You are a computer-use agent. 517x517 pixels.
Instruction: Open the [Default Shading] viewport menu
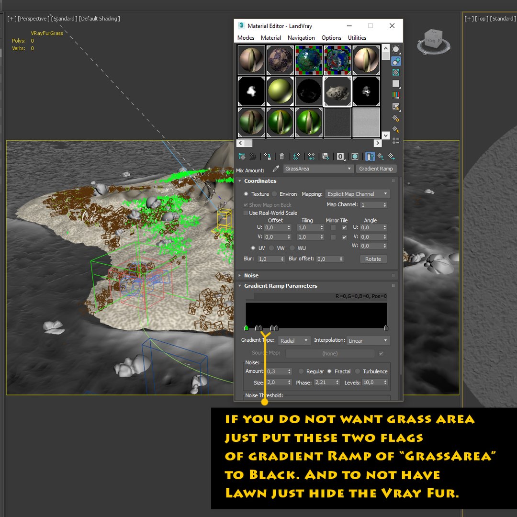pos(100,19)
